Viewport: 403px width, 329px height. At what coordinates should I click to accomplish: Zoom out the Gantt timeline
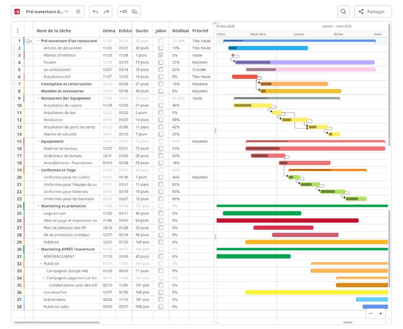tap(371, 314)
